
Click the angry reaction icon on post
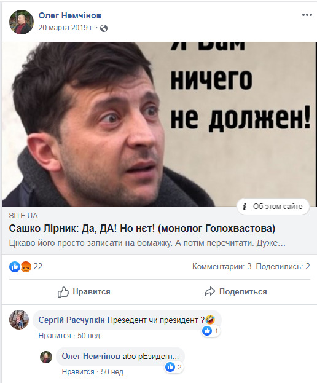[26, 266]
